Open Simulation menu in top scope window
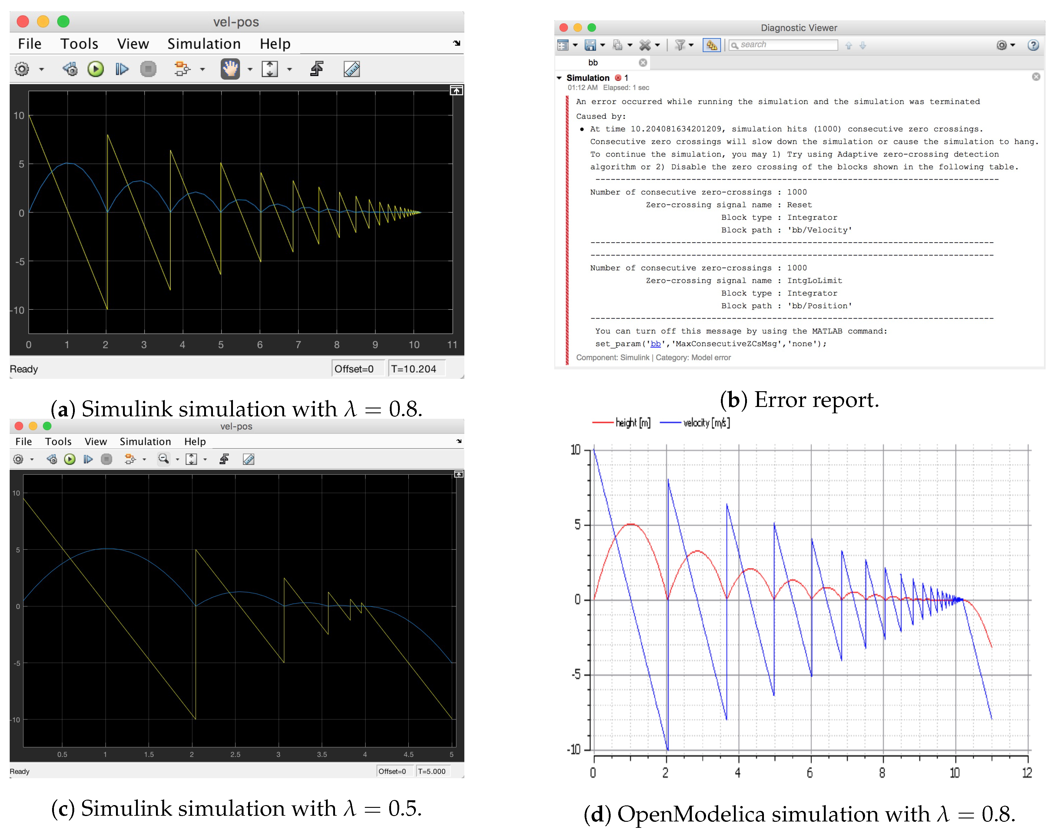This screenshot has height=836, width=1055. (x=204, y=44)
